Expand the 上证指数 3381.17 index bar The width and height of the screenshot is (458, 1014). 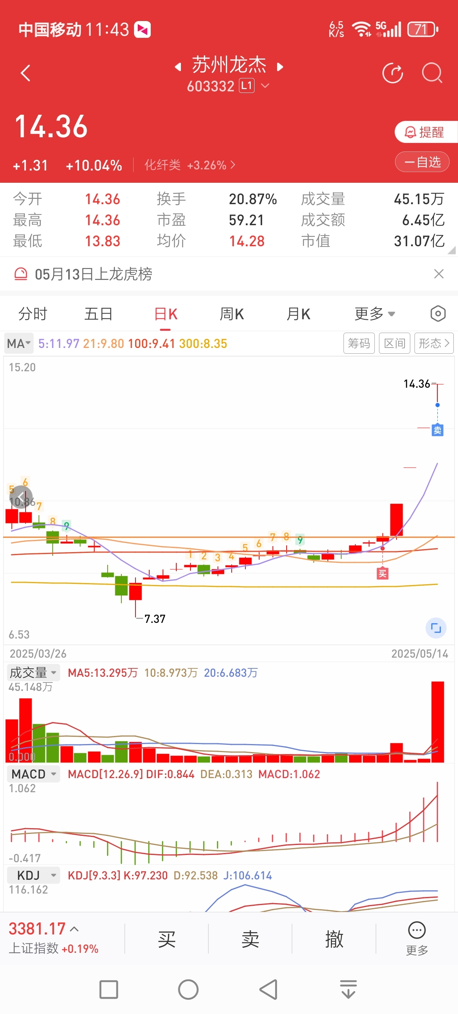pyautogui.click(x=54, y=938)
